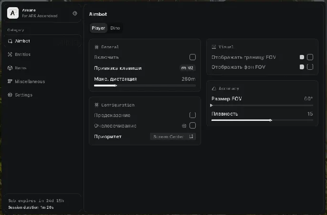
Task: Open the Miscellaneous category
Action: [x=30, y=81]
